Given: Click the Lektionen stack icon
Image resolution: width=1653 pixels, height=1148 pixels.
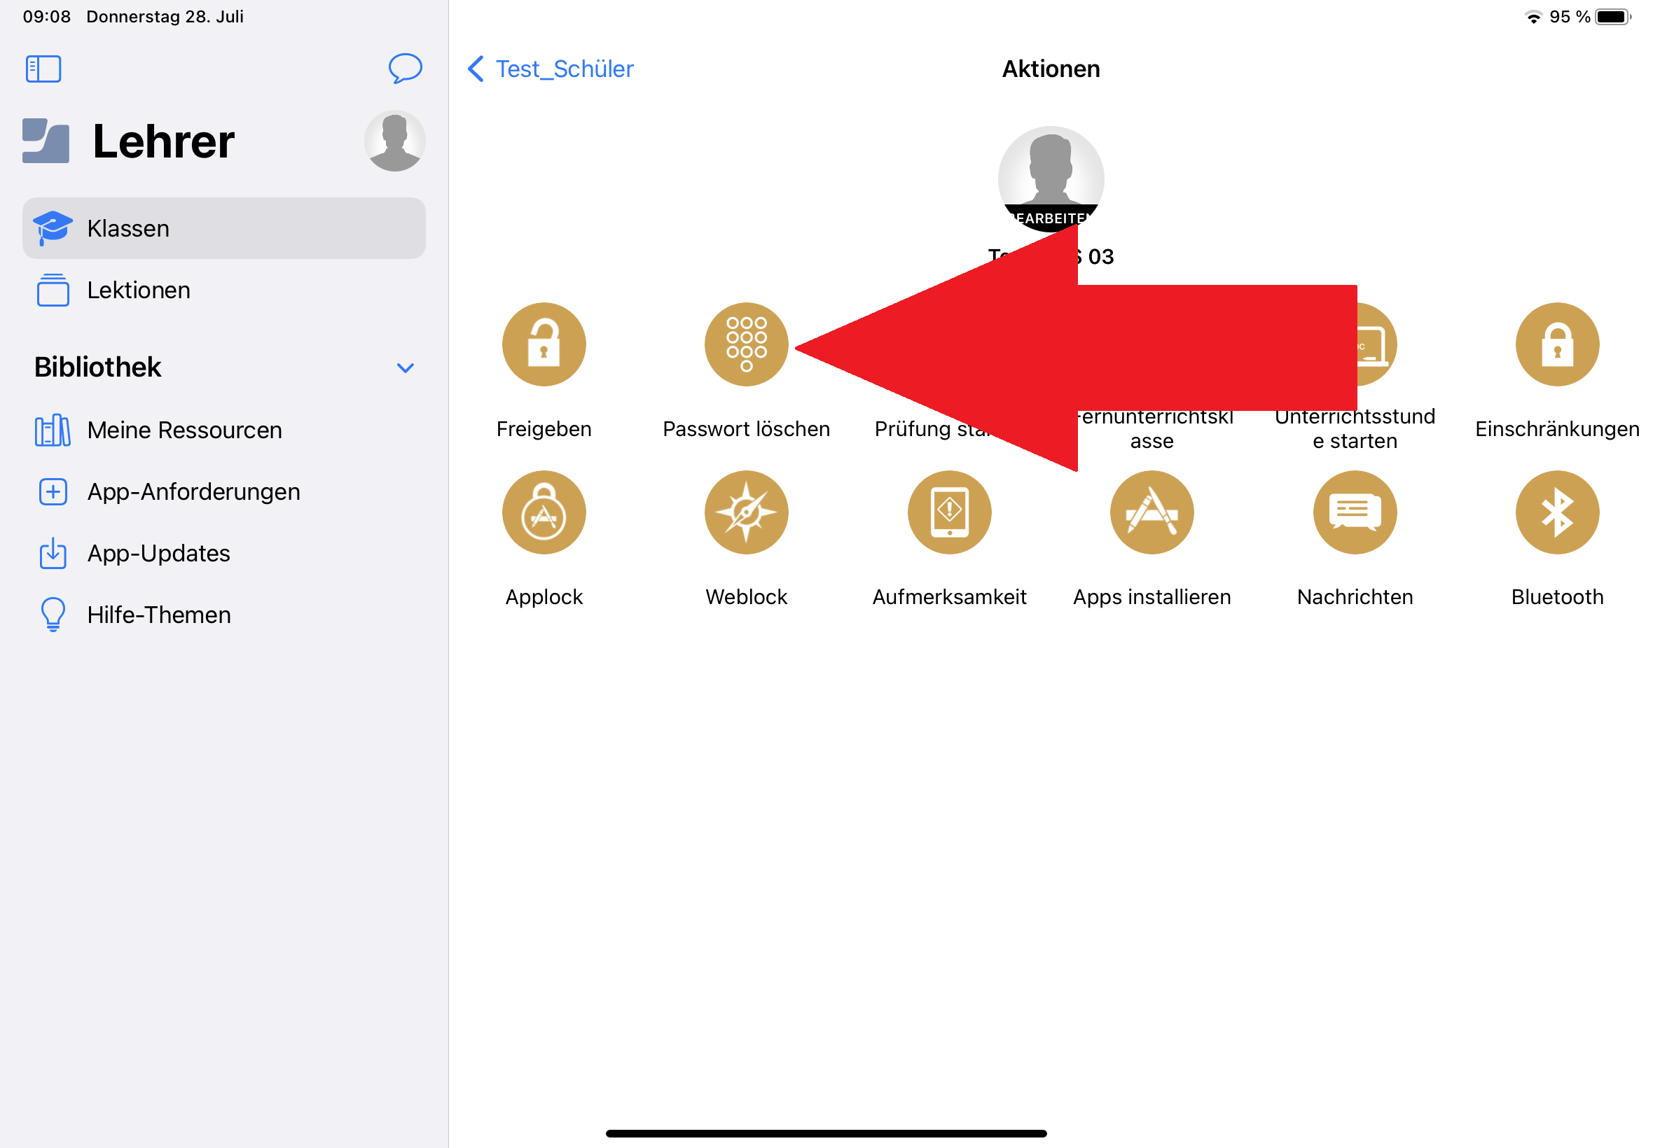Looking at the screenshot, I should [x=53, y=290].
